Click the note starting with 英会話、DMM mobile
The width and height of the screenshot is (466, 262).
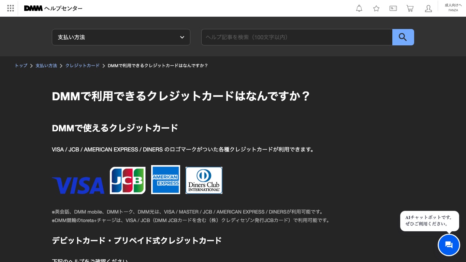coord(188,212)
